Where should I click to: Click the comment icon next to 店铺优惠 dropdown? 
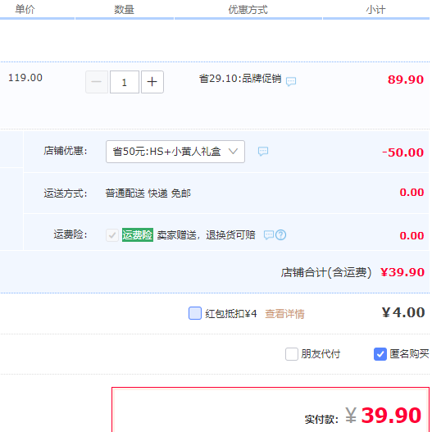263,152
